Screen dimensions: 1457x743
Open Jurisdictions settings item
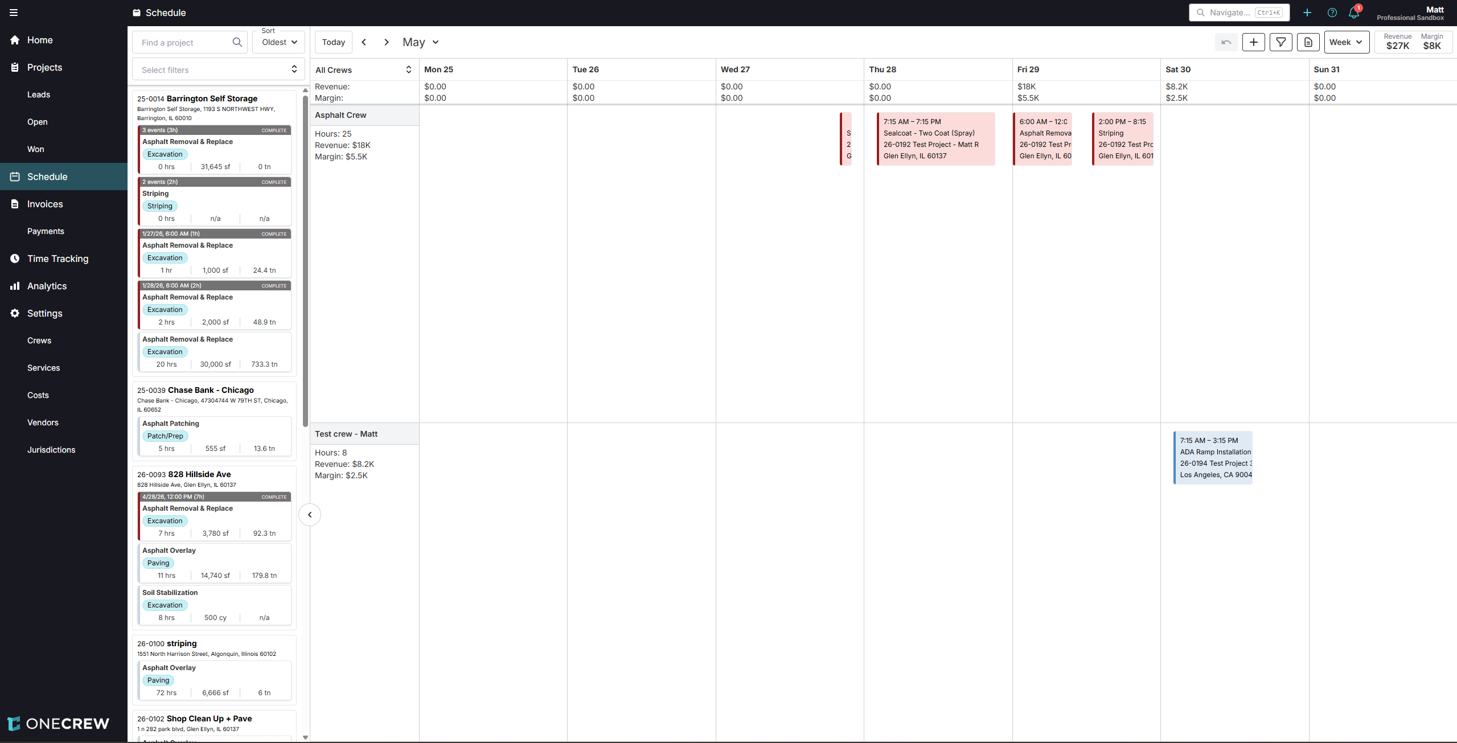point(51,450)
